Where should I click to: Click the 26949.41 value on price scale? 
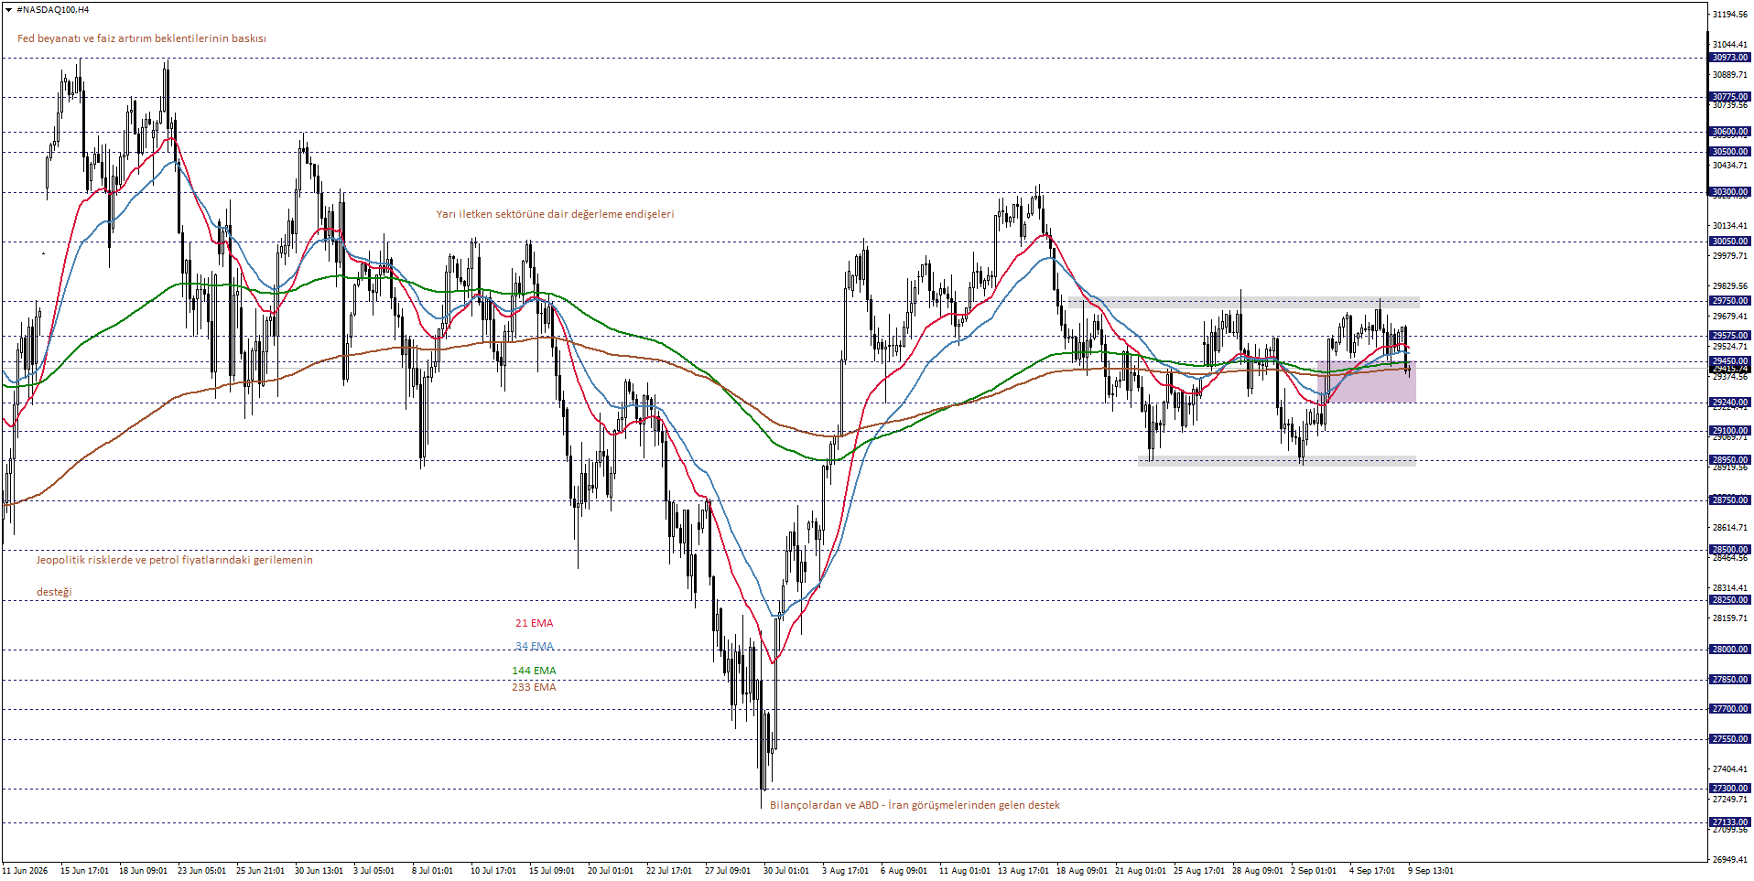pyautogui.click(x=1730, y=860)
